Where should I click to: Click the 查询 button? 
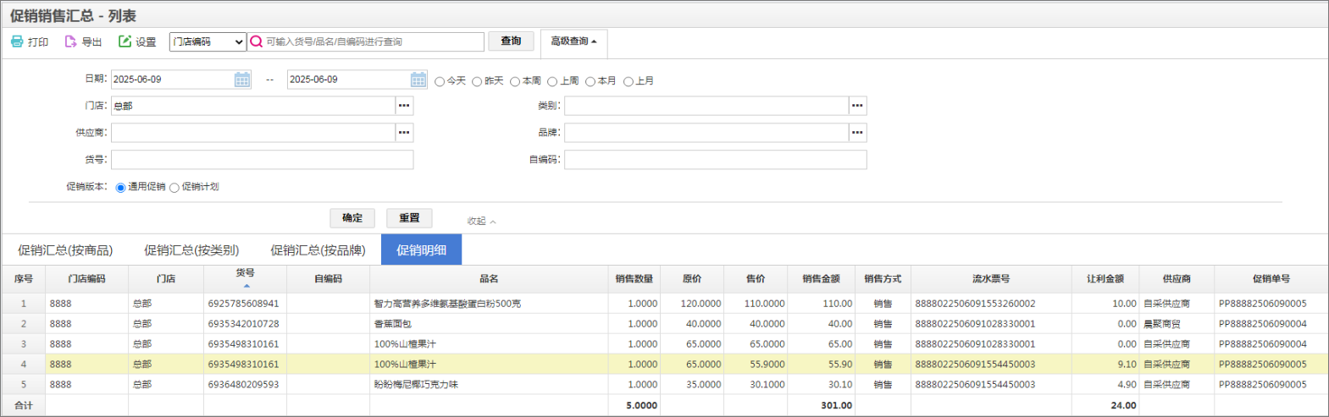click(511, 41)
